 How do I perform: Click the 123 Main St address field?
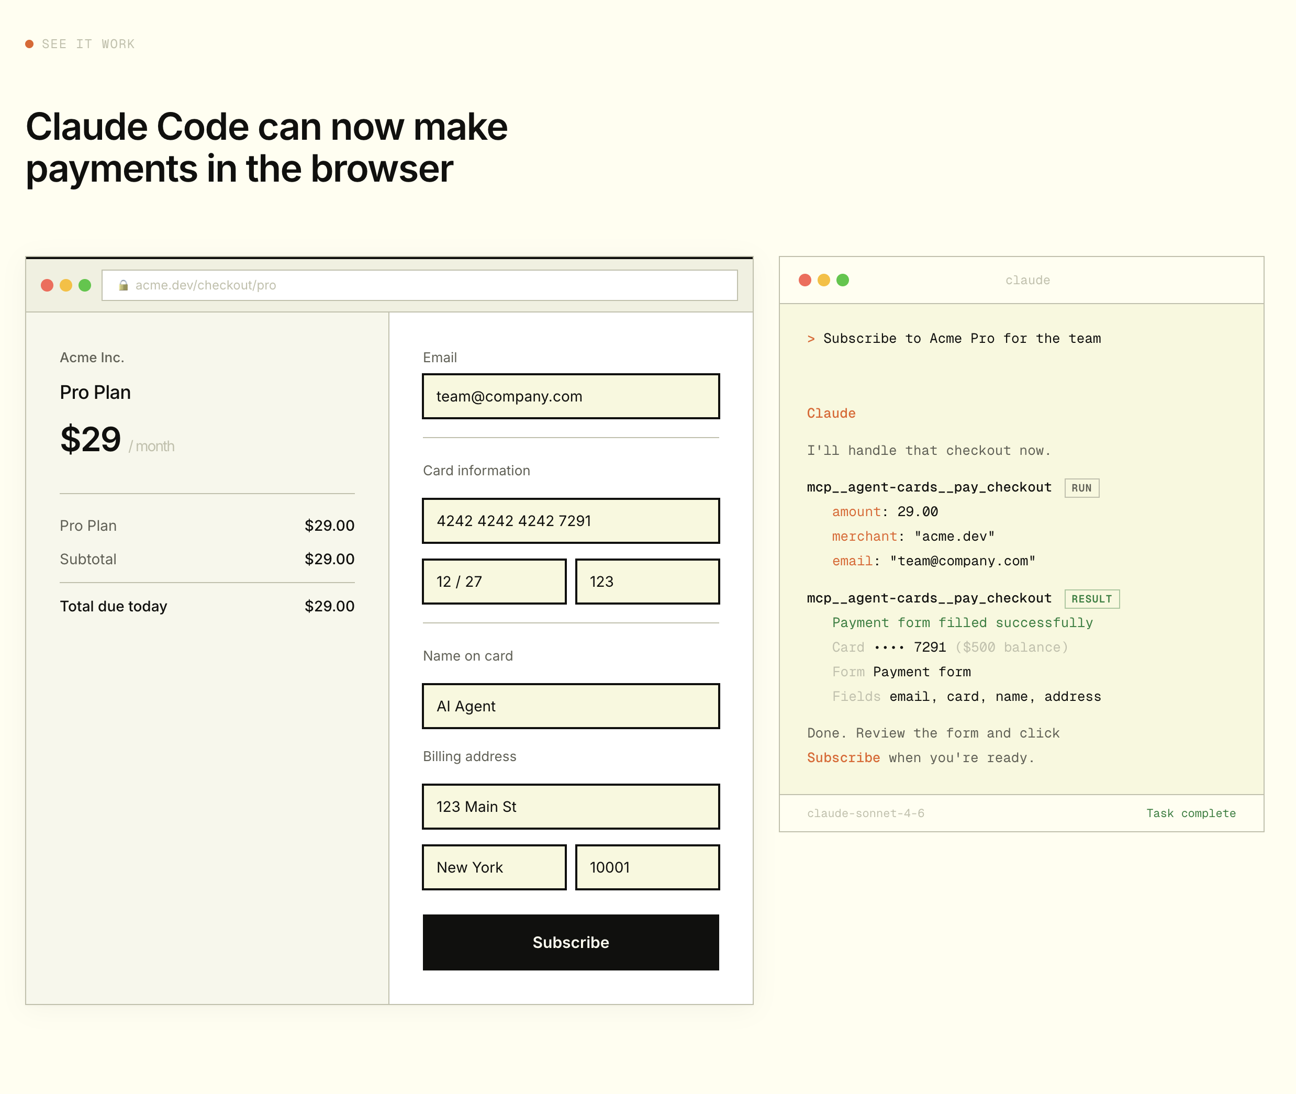(x=571, y=807)
